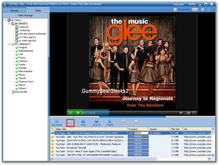Click the Play toolbar icon

tap(70, 123)
